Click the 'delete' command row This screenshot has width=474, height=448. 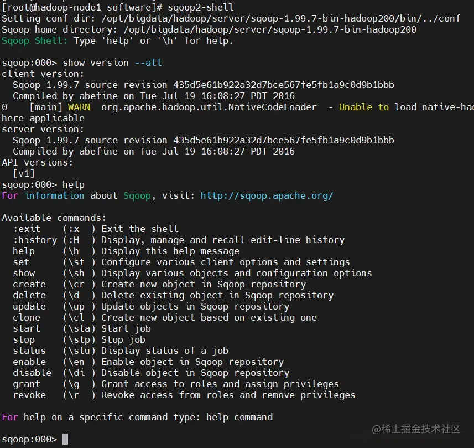coord(173,296)
